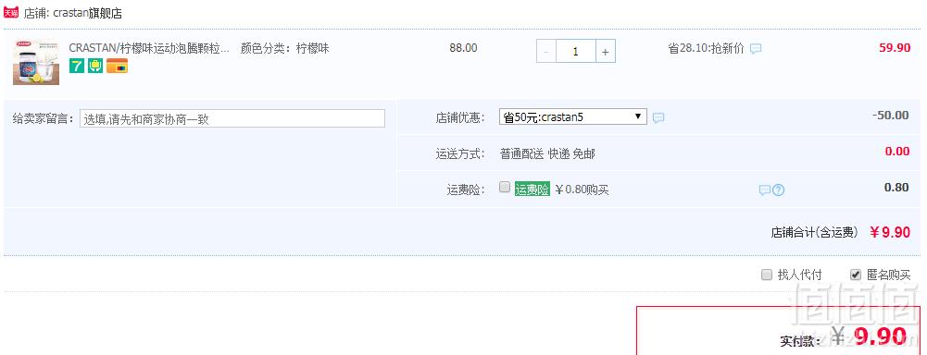The width and height of the screenshot is (927, 355).
Task: Click the green 运费险 label
Action: tap(532, 190)
